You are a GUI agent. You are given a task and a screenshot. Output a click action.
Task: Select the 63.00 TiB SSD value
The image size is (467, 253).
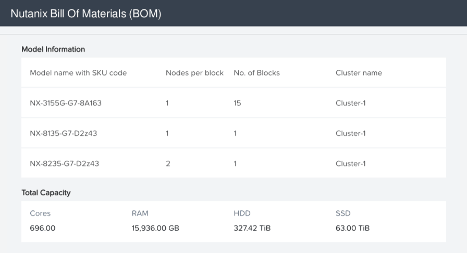point(352,228)
